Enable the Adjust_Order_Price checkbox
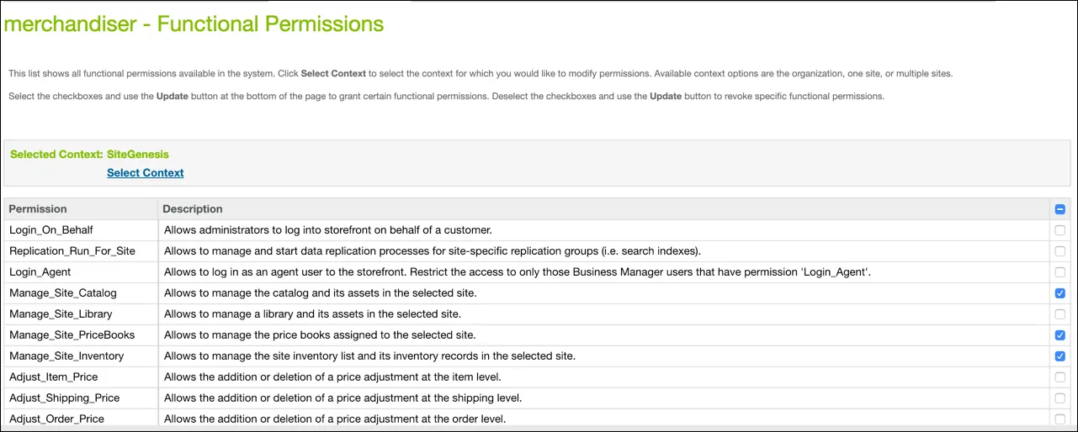Screen dimensions: 1078x432 [x=1059, y=419]
